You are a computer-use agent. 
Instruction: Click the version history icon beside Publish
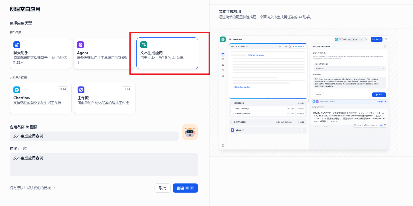386,39
